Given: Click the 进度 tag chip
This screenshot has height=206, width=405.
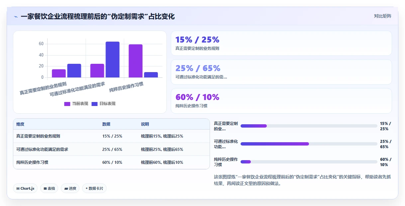Looking at the screenshot, I should pyautogui.click(x=70, y=188).
